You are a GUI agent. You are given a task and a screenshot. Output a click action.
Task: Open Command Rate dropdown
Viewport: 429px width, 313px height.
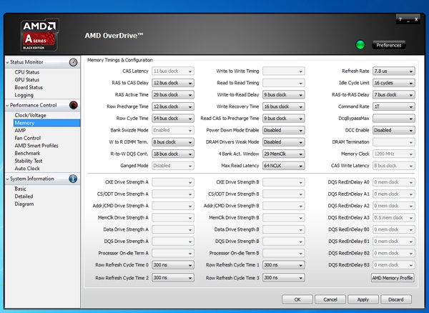[x=394, y=106]
